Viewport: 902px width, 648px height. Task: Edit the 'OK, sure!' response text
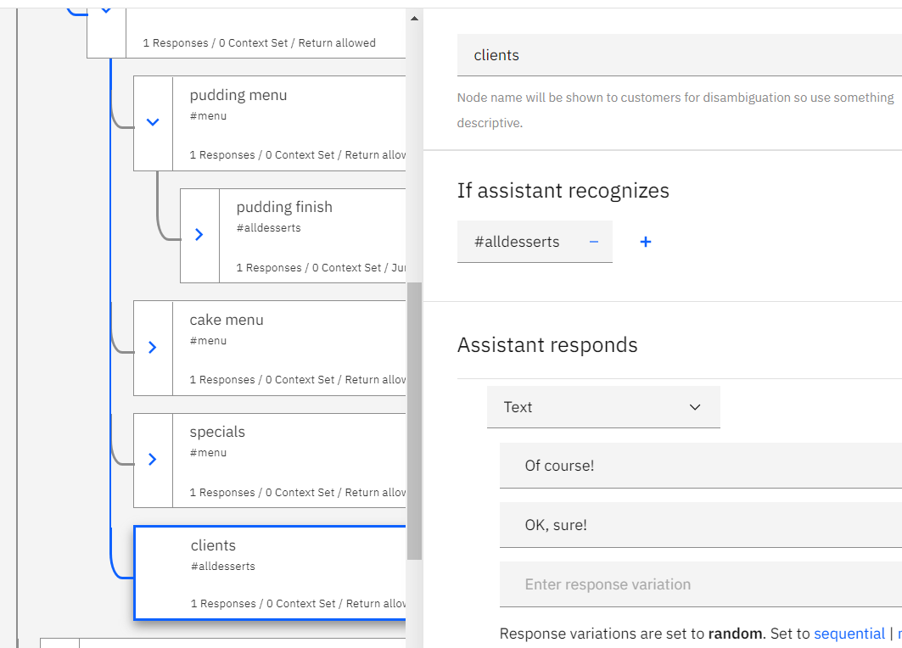(700, 525)
